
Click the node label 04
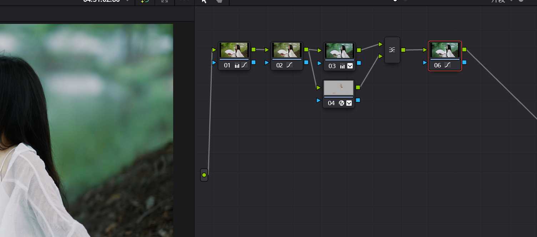332,103
